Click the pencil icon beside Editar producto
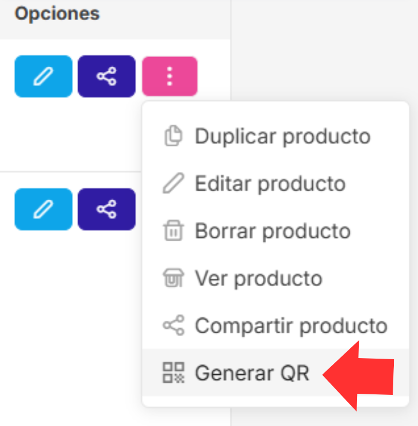Image resolution: width=418 pixels, height=426 pixels. coord(173,184)
